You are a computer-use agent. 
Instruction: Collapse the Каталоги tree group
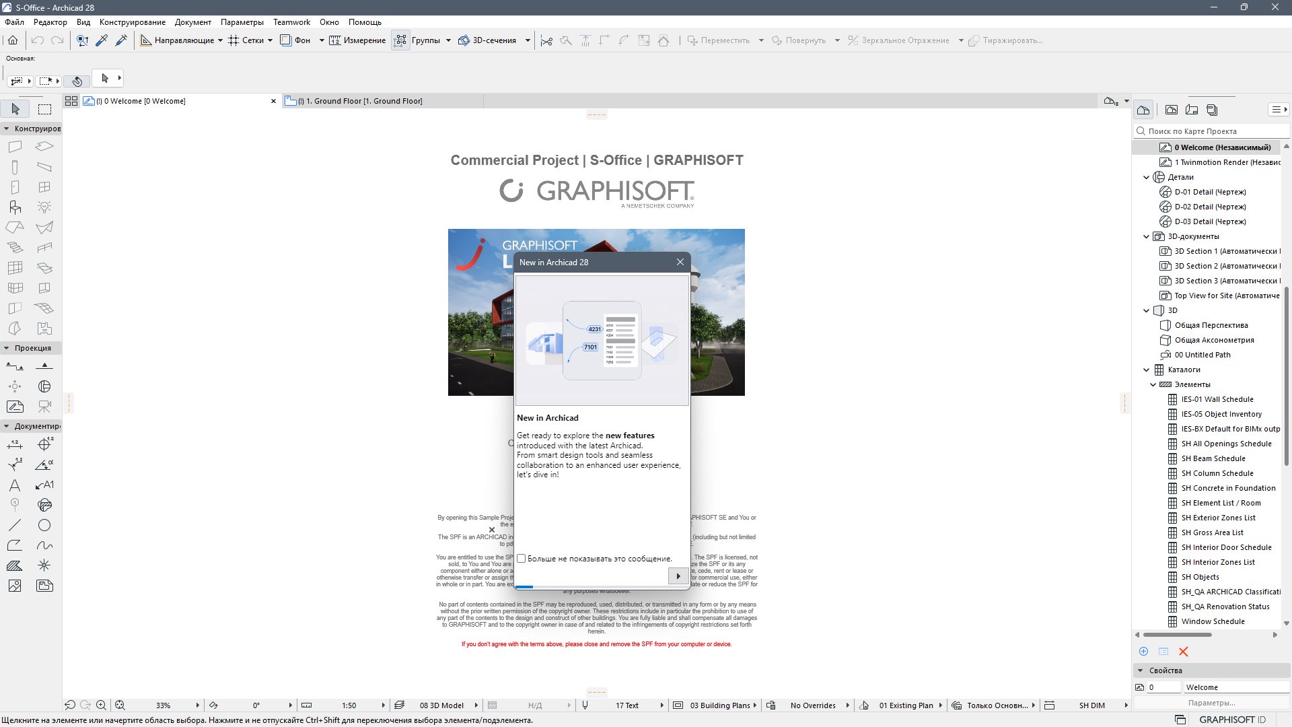tap(1147, 370)
